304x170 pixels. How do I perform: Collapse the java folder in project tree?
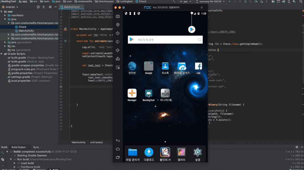pos(5,19)
